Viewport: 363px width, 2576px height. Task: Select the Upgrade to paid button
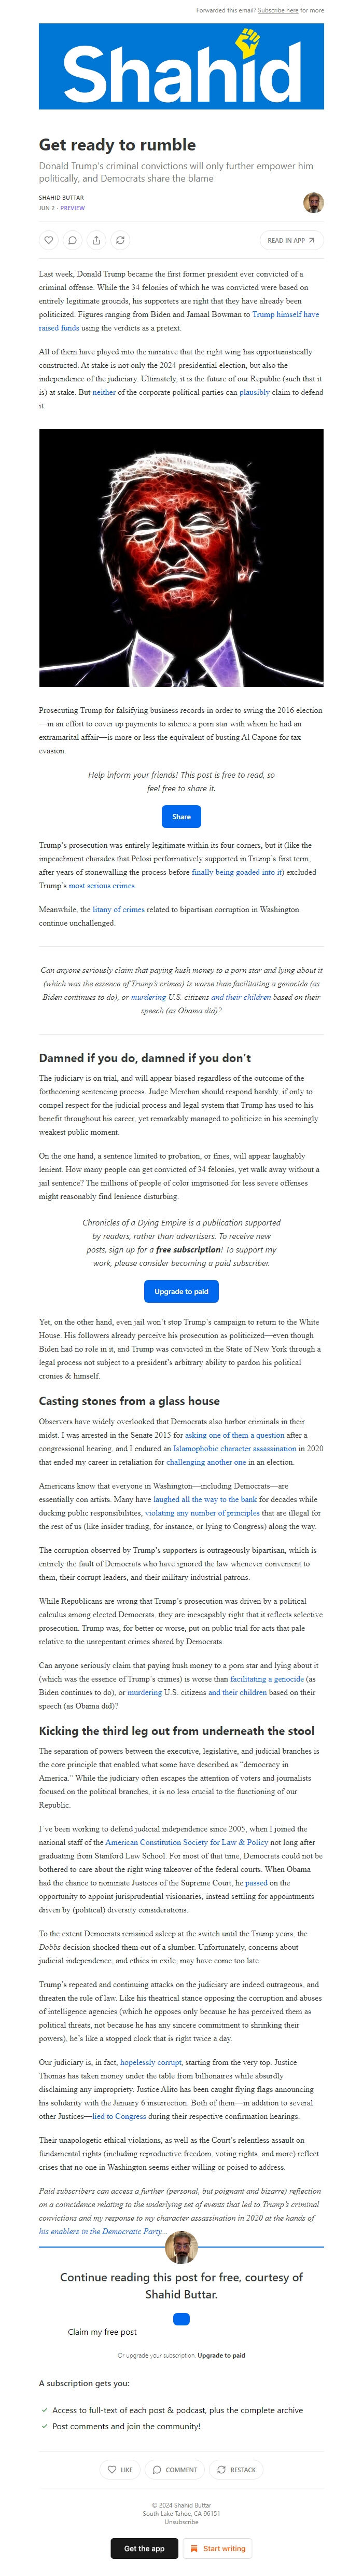tap(181, 1292)
